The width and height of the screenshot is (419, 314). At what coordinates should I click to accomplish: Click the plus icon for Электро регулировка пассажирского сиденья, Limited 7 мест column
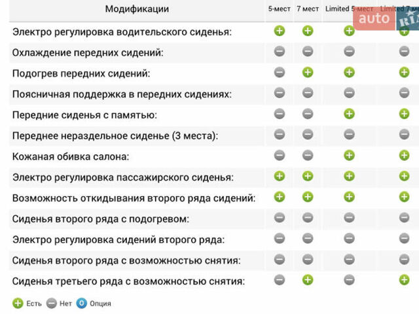(404, 176)
